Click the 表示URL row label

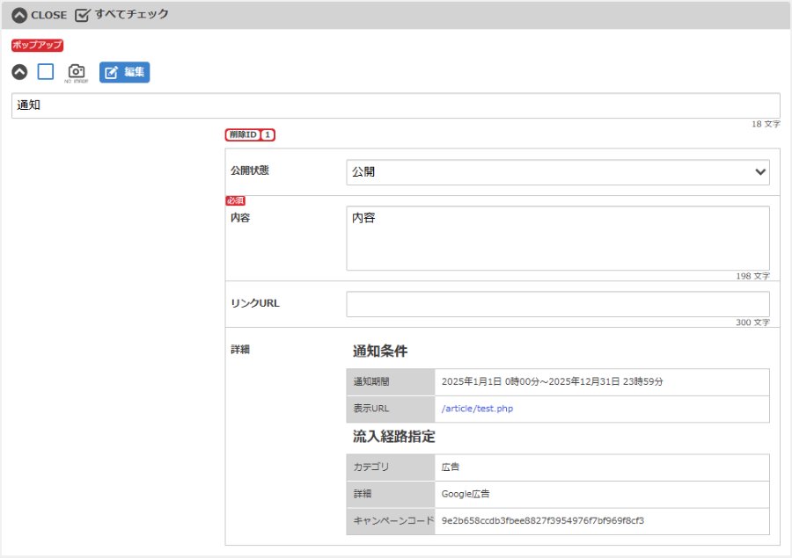pyautogui.click(x=371, y=409)
